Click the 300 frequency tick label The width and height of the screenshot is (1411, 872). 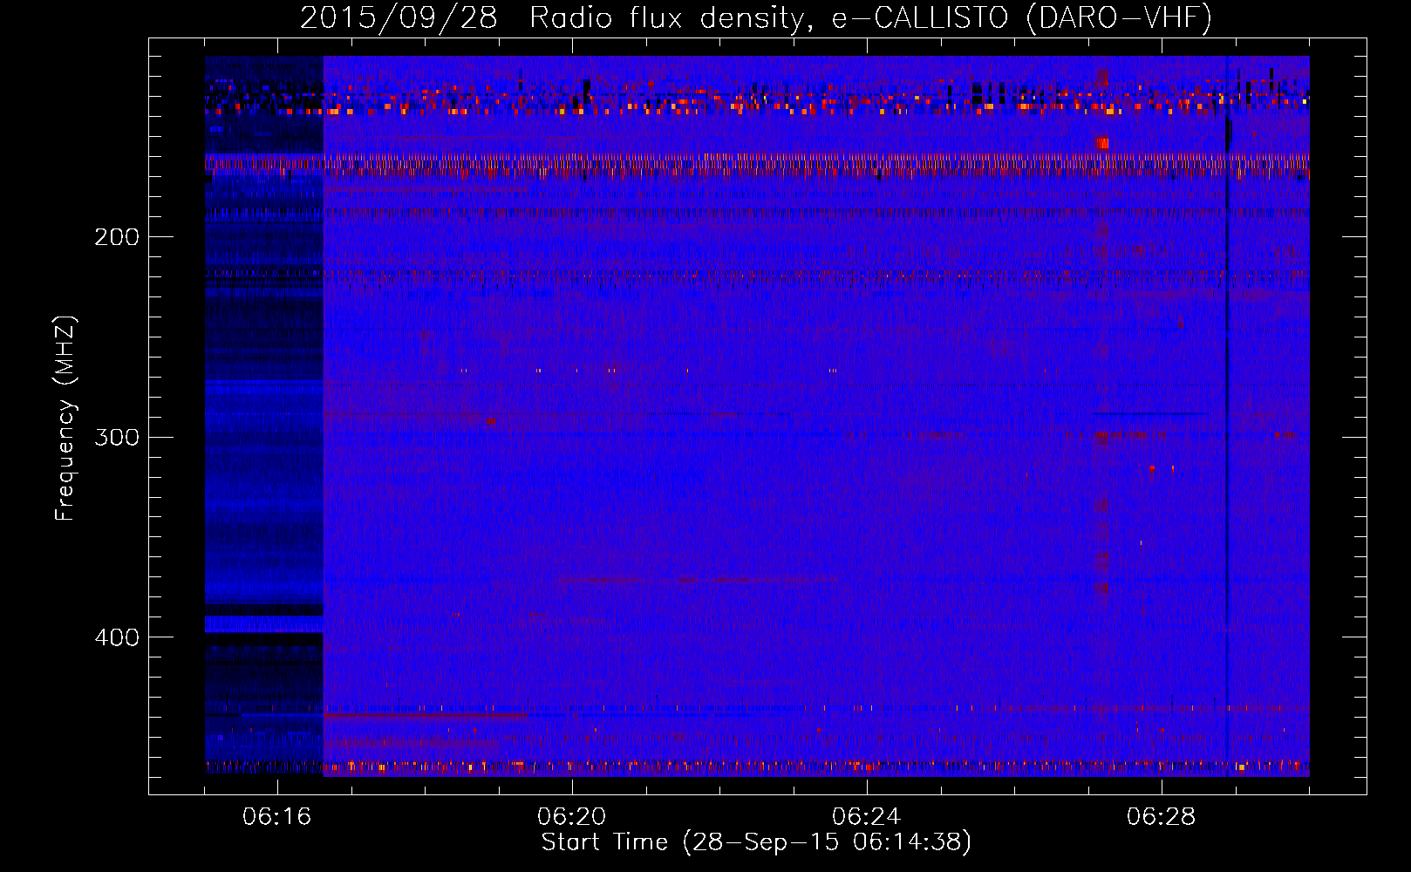117,437
